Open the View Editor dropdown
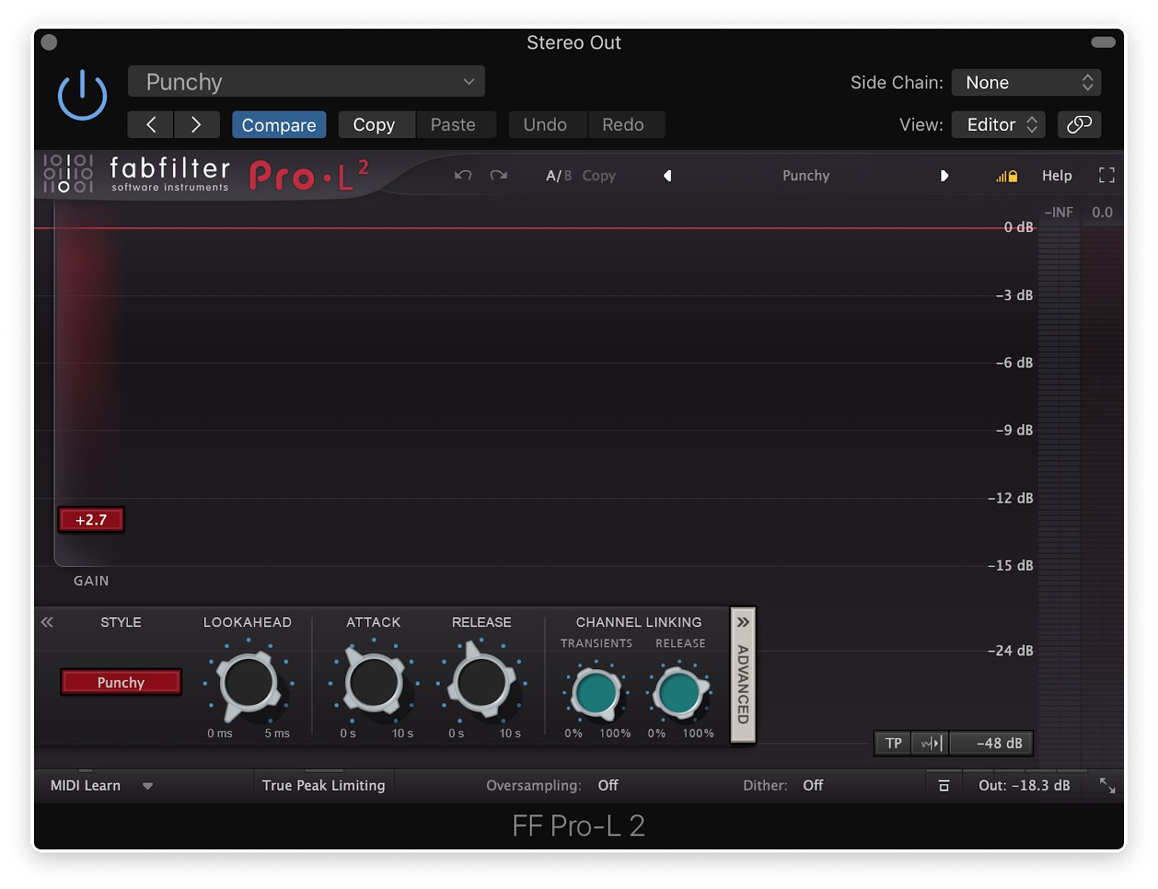The width and height of the screenshot is (1158, 889). point(999,124)
